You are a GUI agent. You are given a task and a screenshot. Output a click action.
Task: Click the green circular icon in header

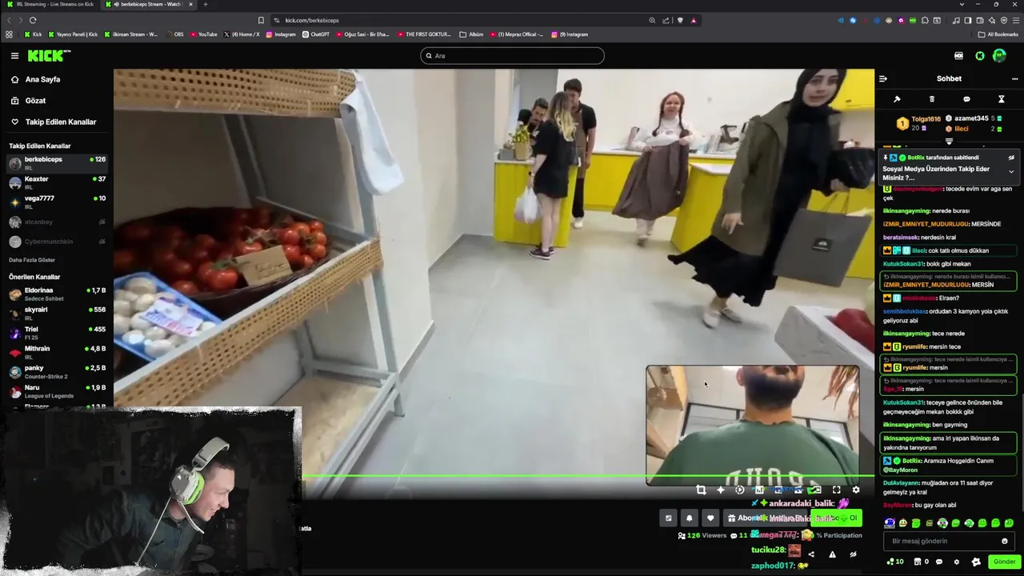980,55
